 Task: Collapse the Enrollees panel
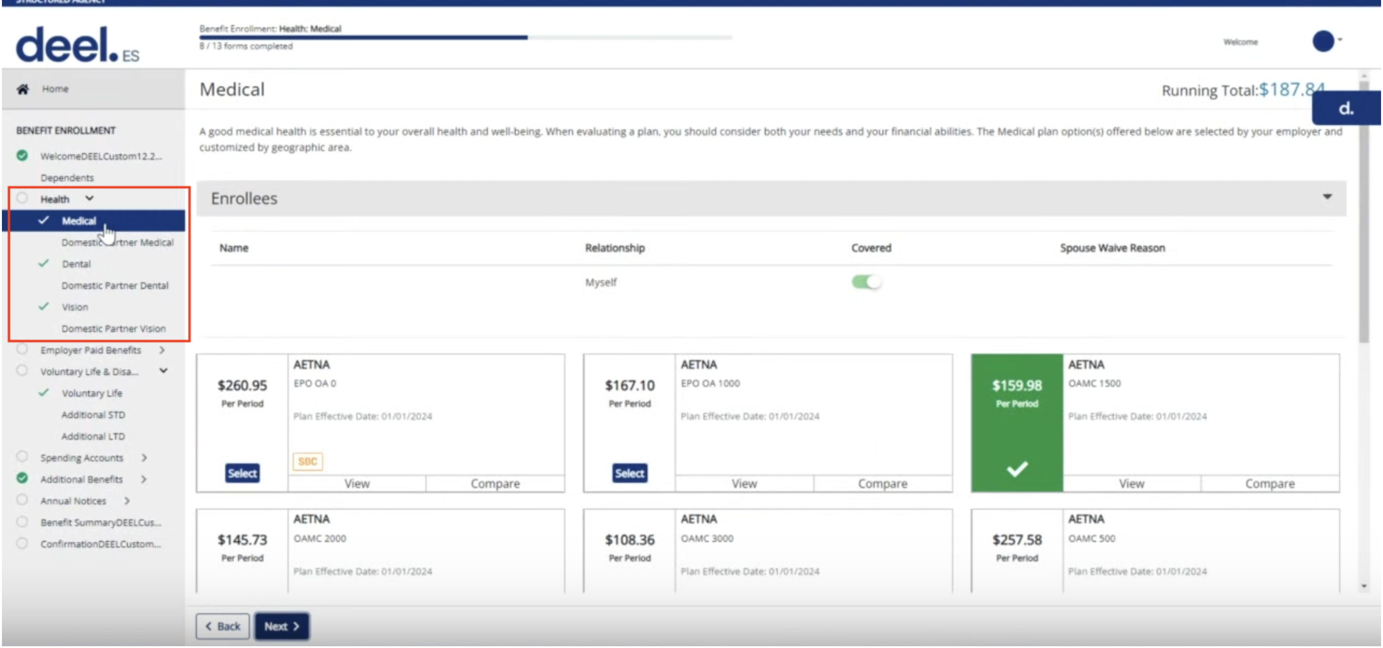point(1326,197)
